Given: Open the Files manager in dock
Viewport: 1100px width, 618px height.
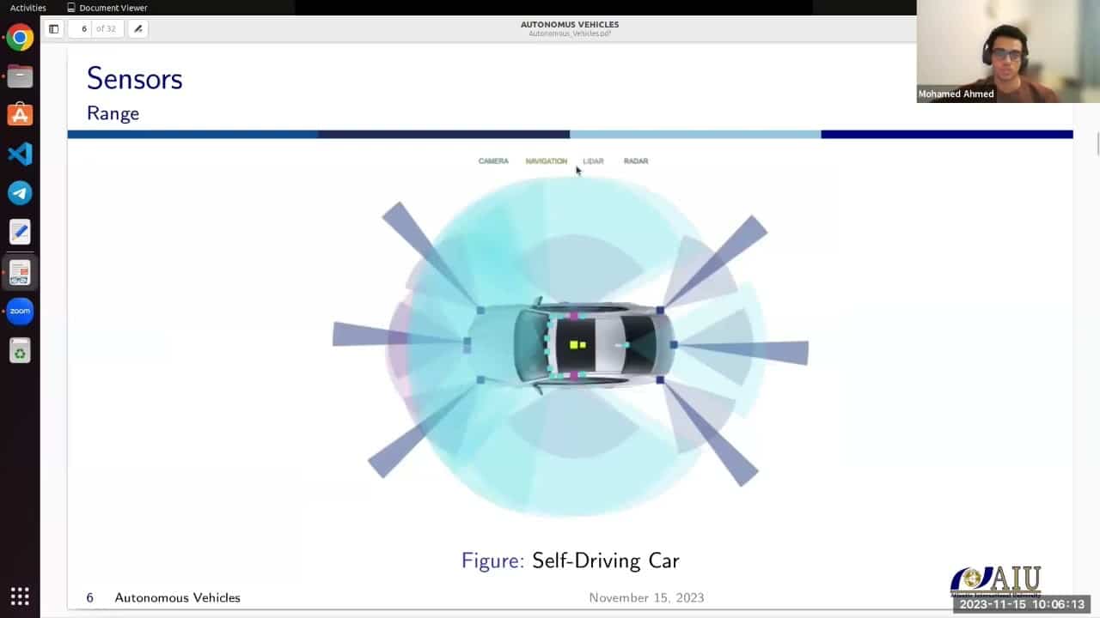Looking at the screenshot, I should click(x=20, y=76).
